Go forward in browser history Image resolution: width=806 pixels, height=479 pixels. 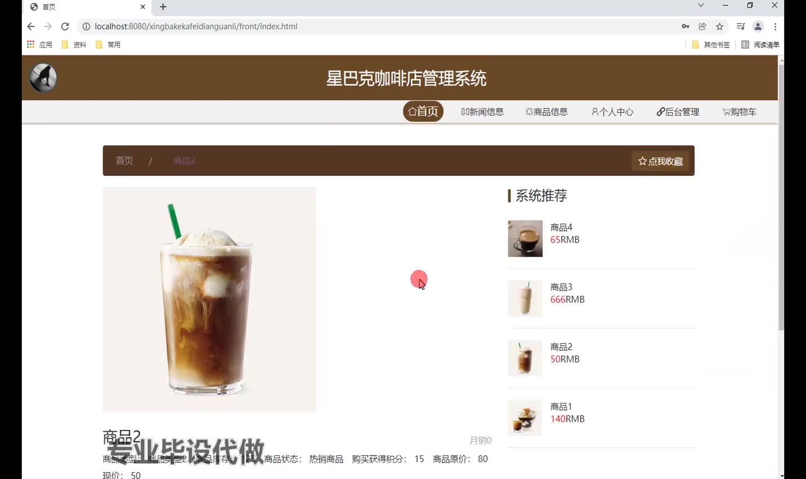[x=48, y=26]
